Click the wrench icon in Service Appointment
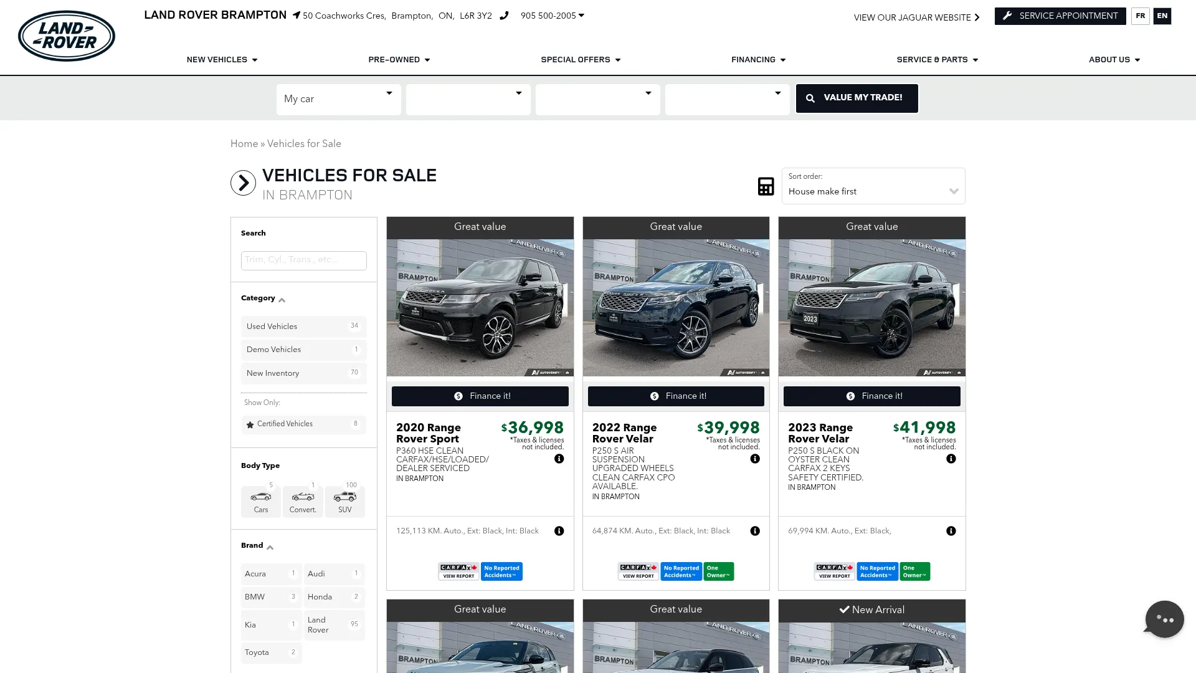Screen dimensions: 1196x673 click(1007, 16)
